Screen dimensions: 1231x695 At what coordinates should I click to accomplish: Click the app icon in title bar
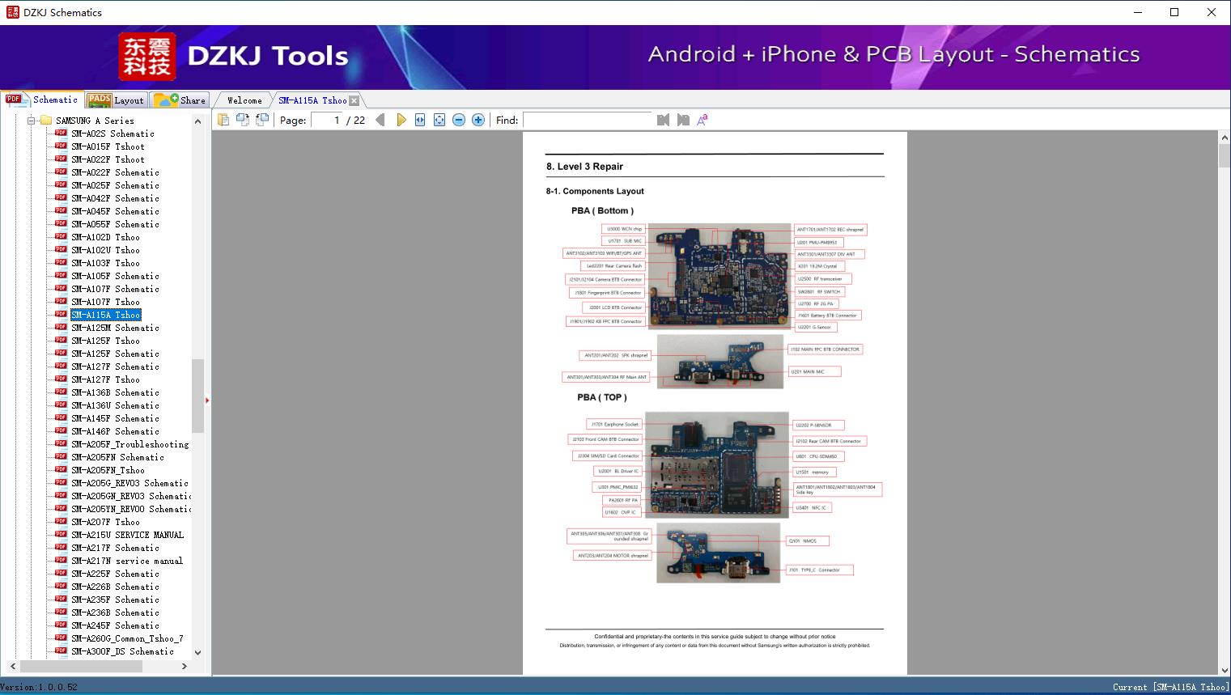coord(11,12)
